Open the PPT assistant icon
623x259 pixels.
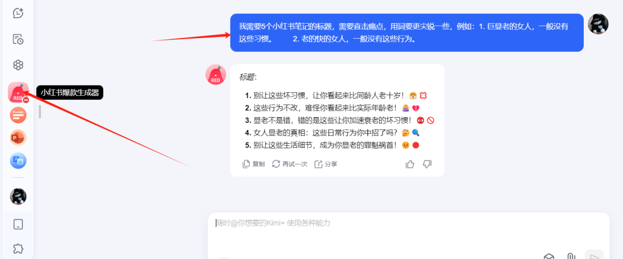point(18,138)
